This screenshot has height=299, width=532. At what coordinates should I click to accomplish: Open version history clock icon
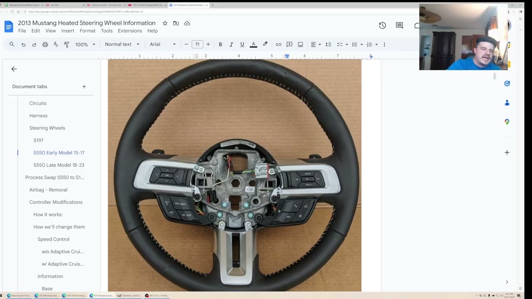coord(382,25)
